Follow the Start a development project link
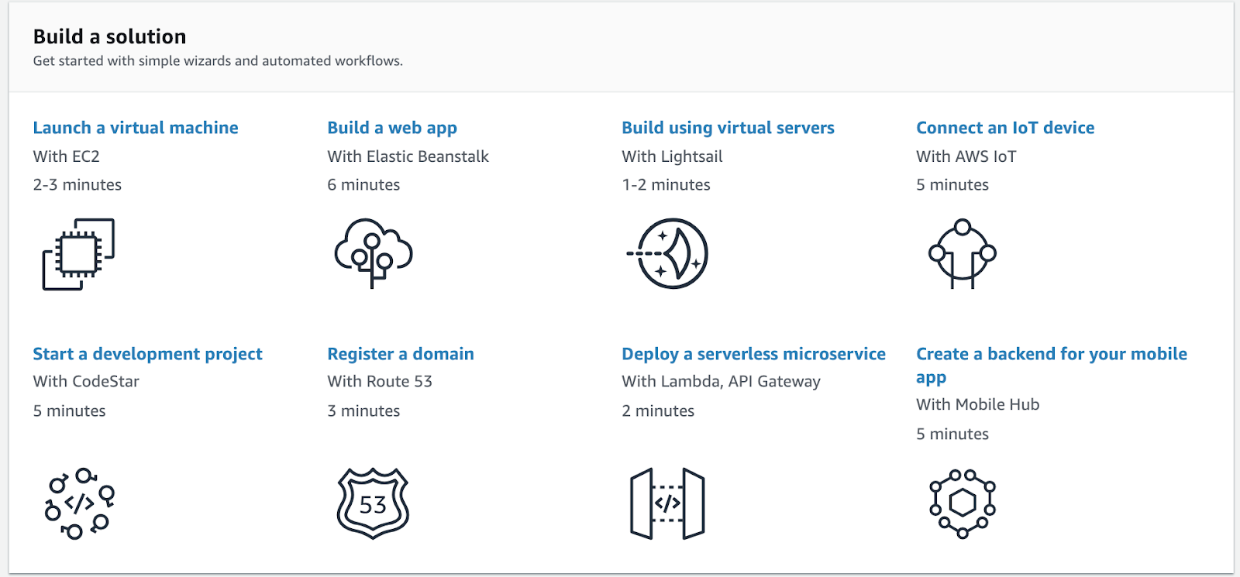 coord(147,354)
